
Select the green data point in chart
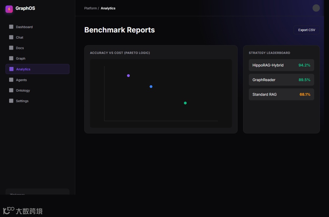point(185,103)
